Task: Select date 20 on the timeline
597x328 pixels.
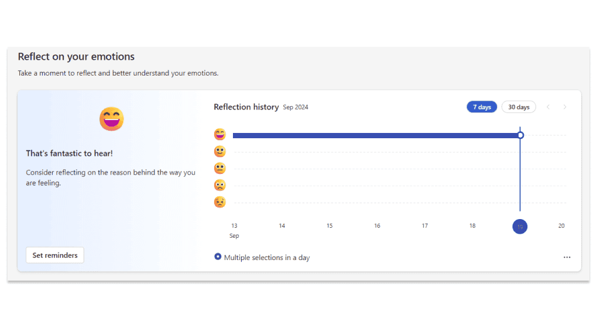Action: coord(561,226)
